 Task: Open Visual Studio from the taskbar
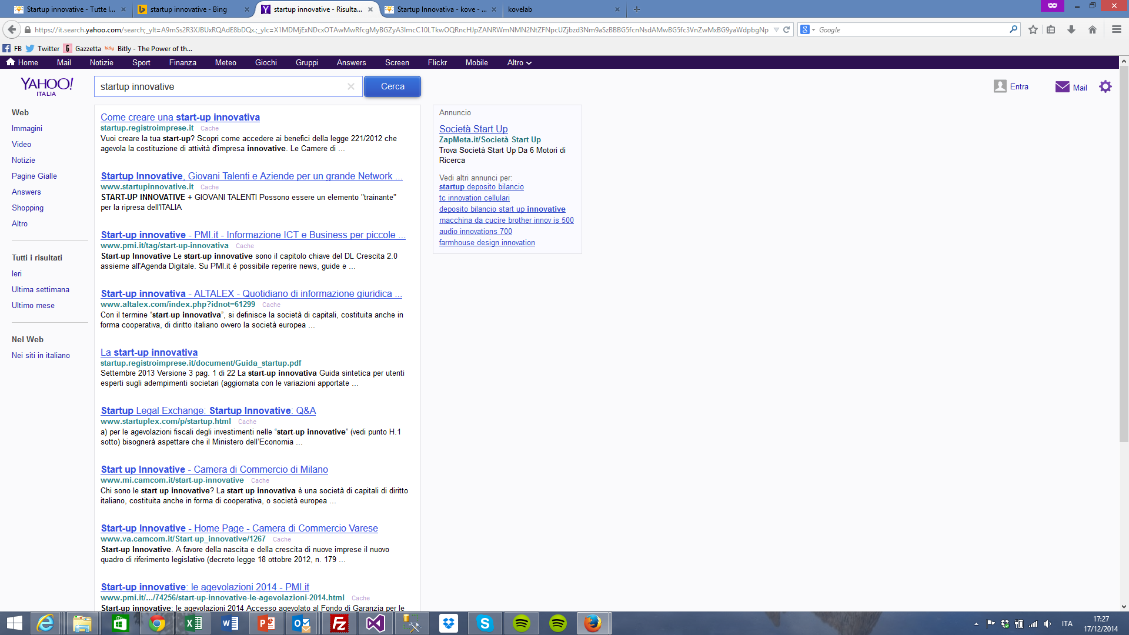pos(375,623)
